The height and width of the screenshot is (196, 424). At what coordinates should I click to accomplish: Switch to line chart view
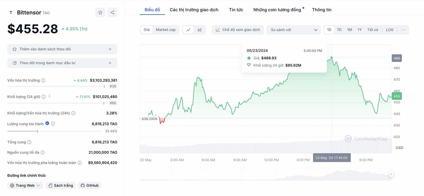click(188, 30)
